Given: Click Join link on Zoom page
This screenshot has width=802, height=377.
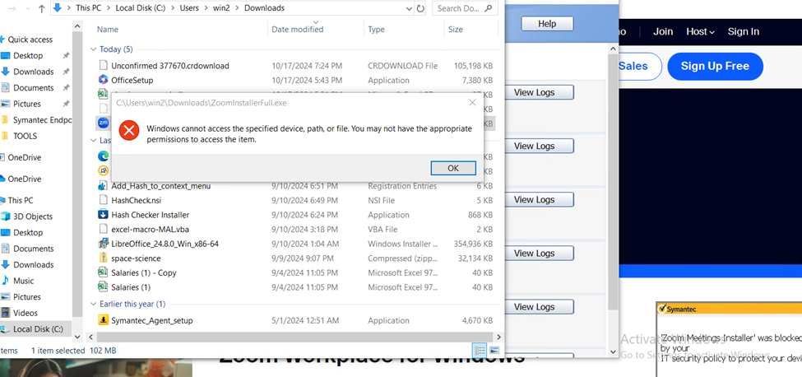Looking at the screenshot, I should tap(663, 32).
